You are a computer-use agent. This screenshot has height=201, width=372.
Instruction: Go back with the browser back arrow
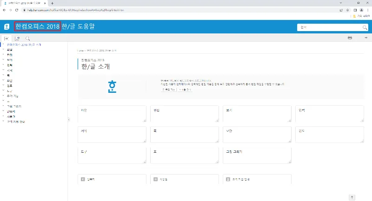point(4,10)
